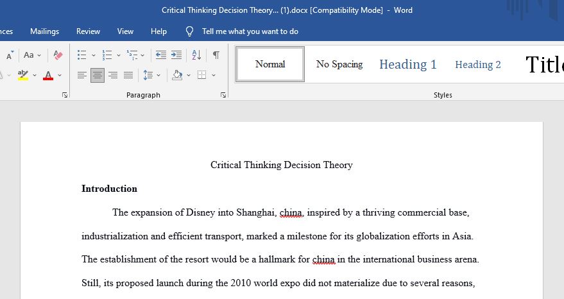The image size is (564, 299).
Task: Click the word 'Disney' in first paragraph
Action: [x=200, y=212]
